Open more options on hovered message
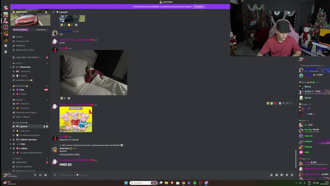 click(291, 103)
